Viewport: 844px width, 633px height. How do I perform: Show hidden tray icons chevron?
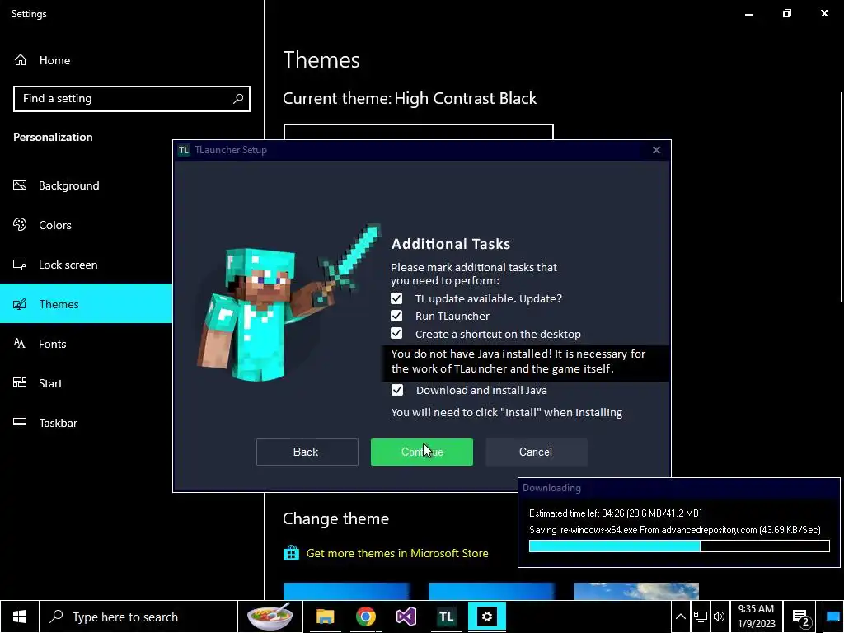point(680,617)
